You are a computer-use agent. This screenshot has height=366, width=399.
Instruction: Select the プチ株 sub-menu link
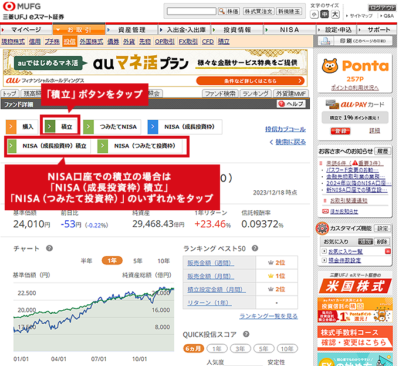(52, 42)
